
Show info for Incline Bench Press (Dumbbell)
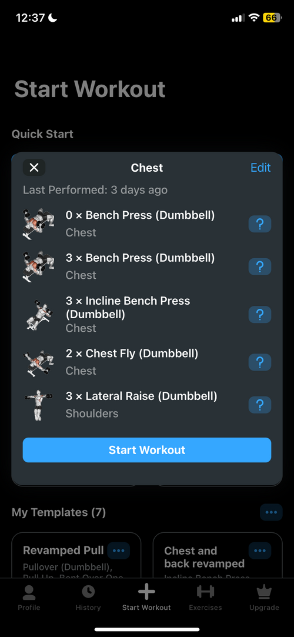tap(260, 315)
